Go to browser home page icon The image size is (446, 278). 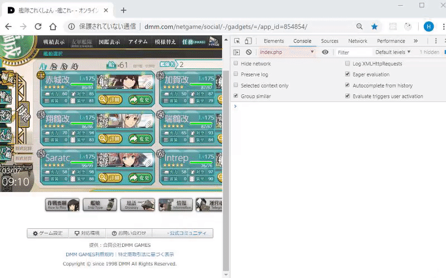point(52,26)
